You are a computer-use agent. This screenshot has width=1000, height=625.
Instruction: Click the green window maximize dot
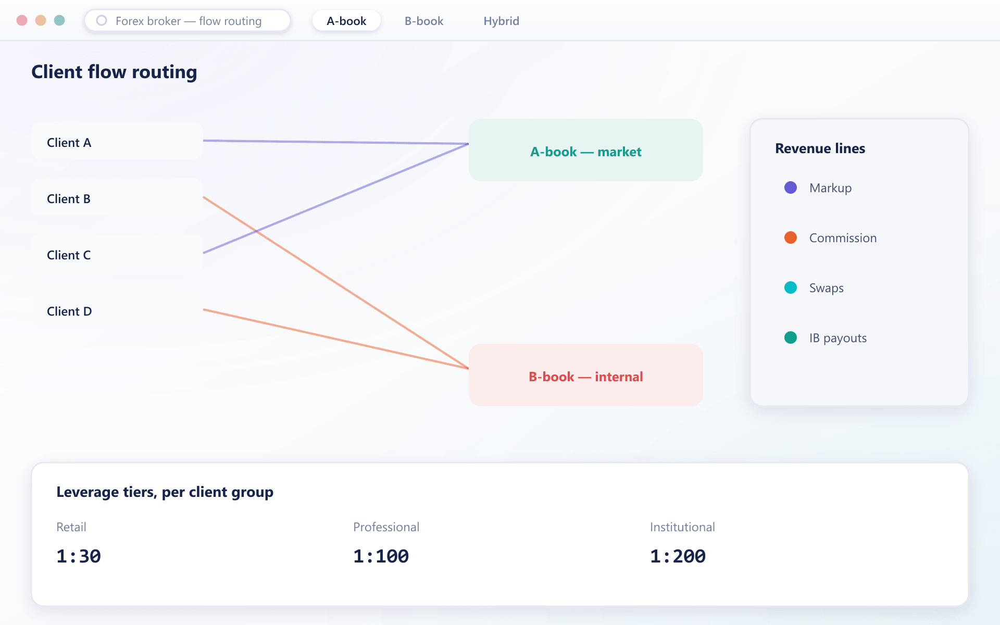[x=59, y=20]
